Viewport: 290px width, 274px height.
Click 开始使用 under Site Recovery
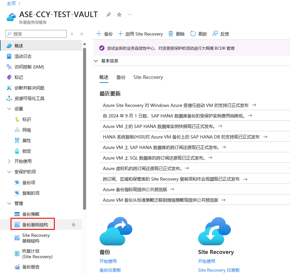tap(207, 261)
